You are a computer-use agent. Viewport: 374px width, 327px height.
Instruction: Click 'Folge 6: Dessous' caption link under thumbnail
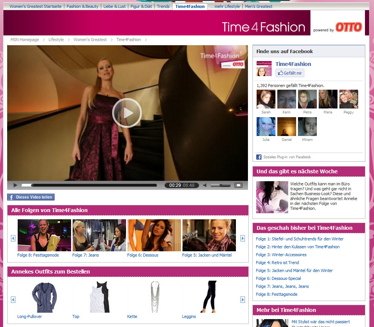[143, 255]
